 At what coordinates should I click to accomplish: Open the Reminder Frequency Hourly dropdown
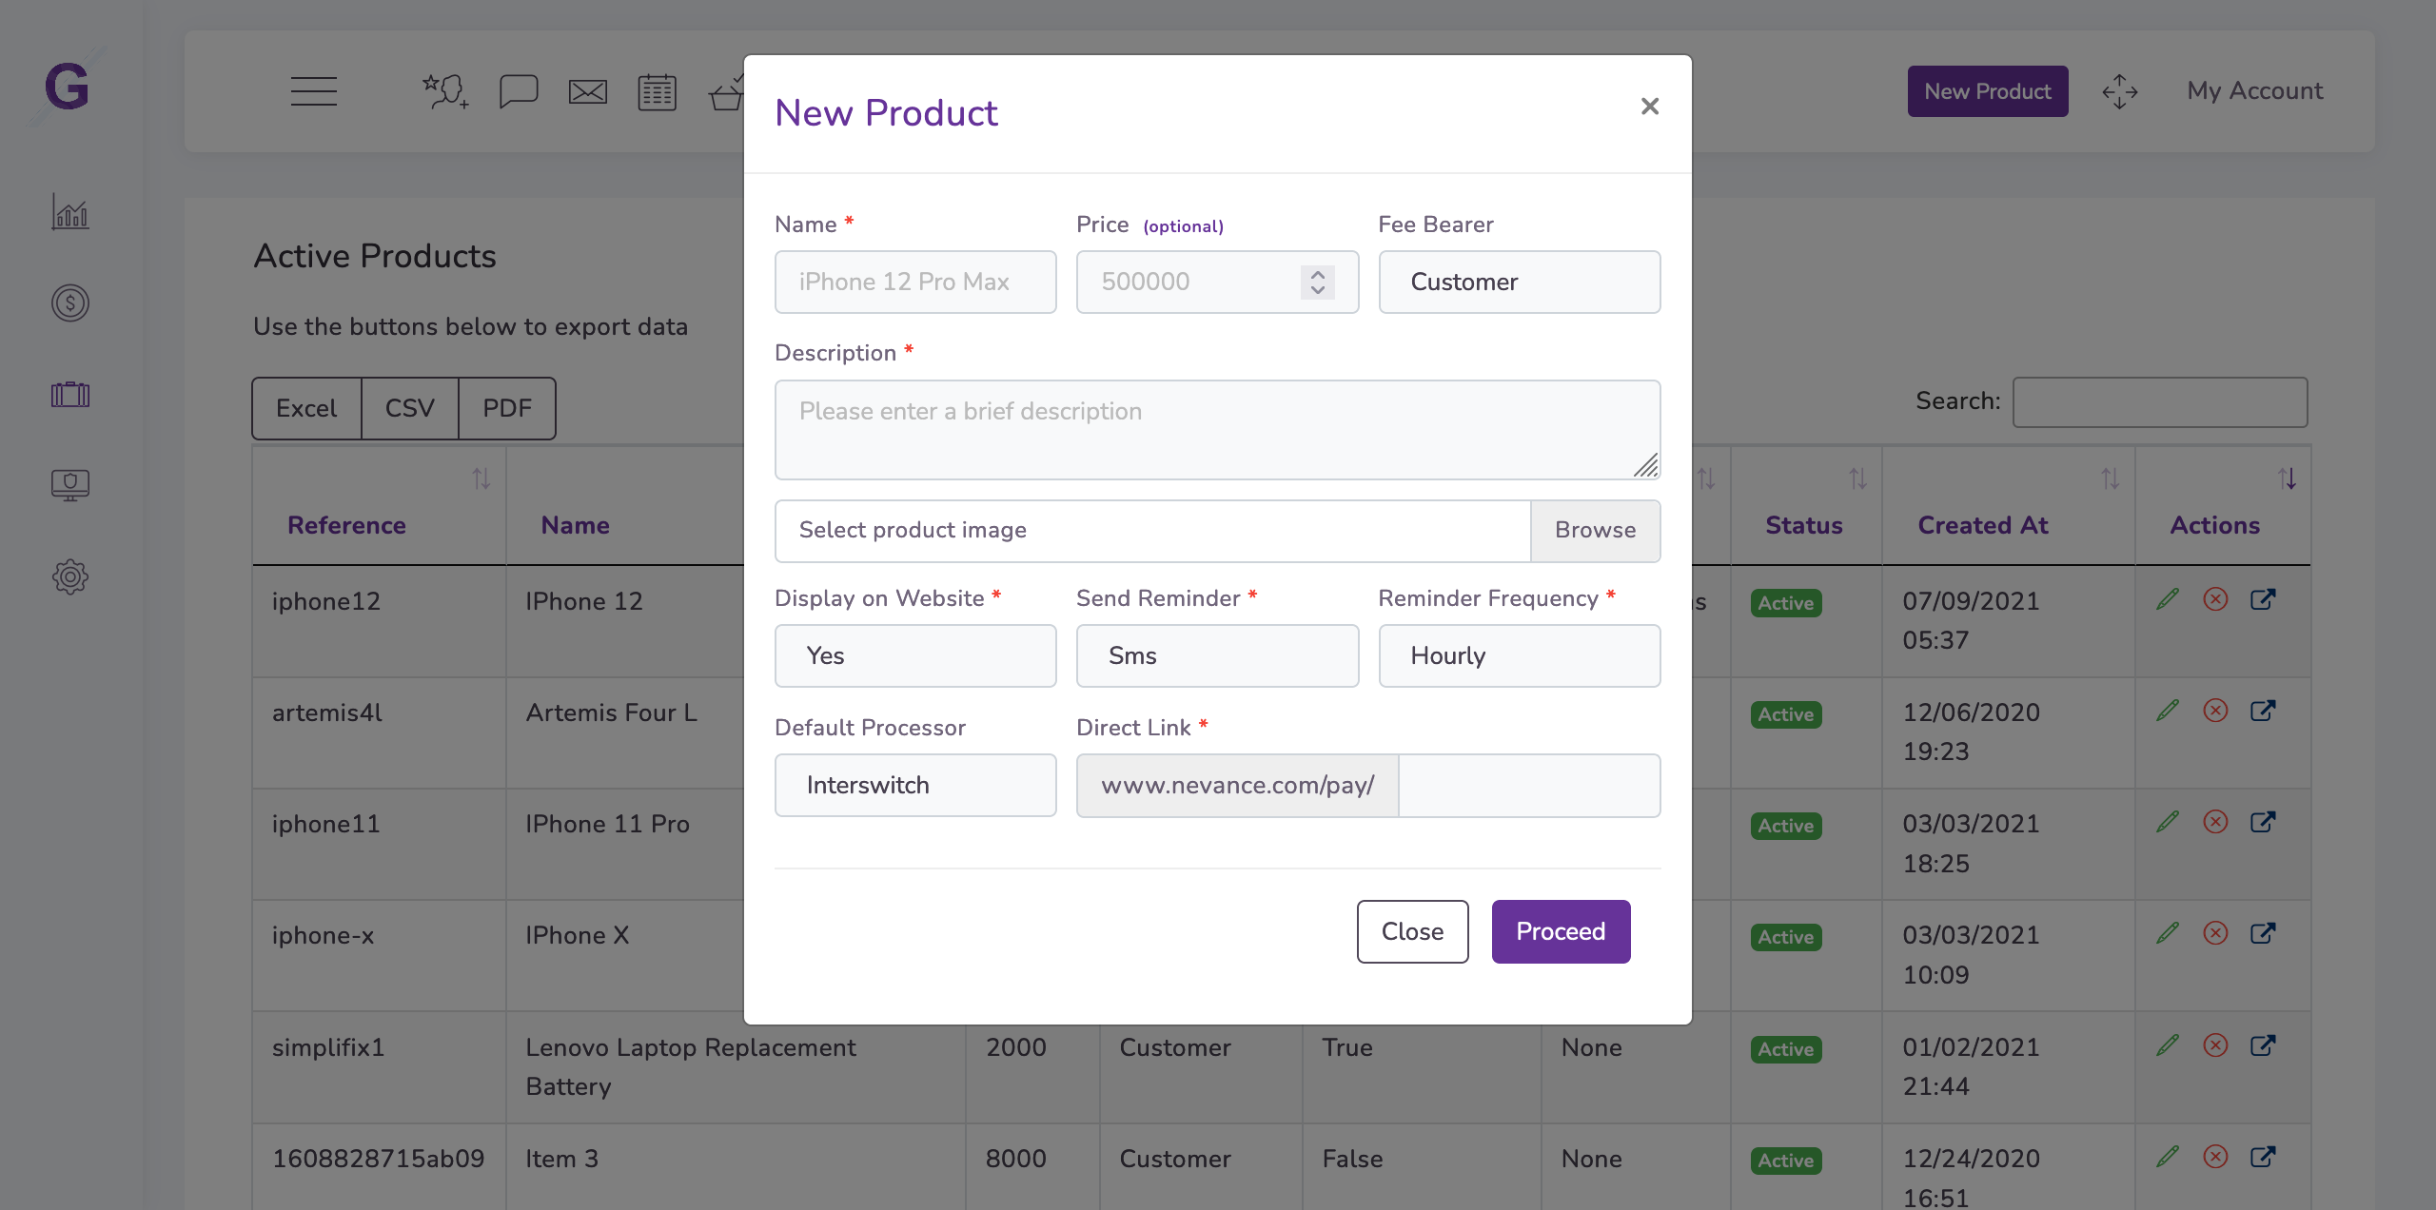(1518, 655)
